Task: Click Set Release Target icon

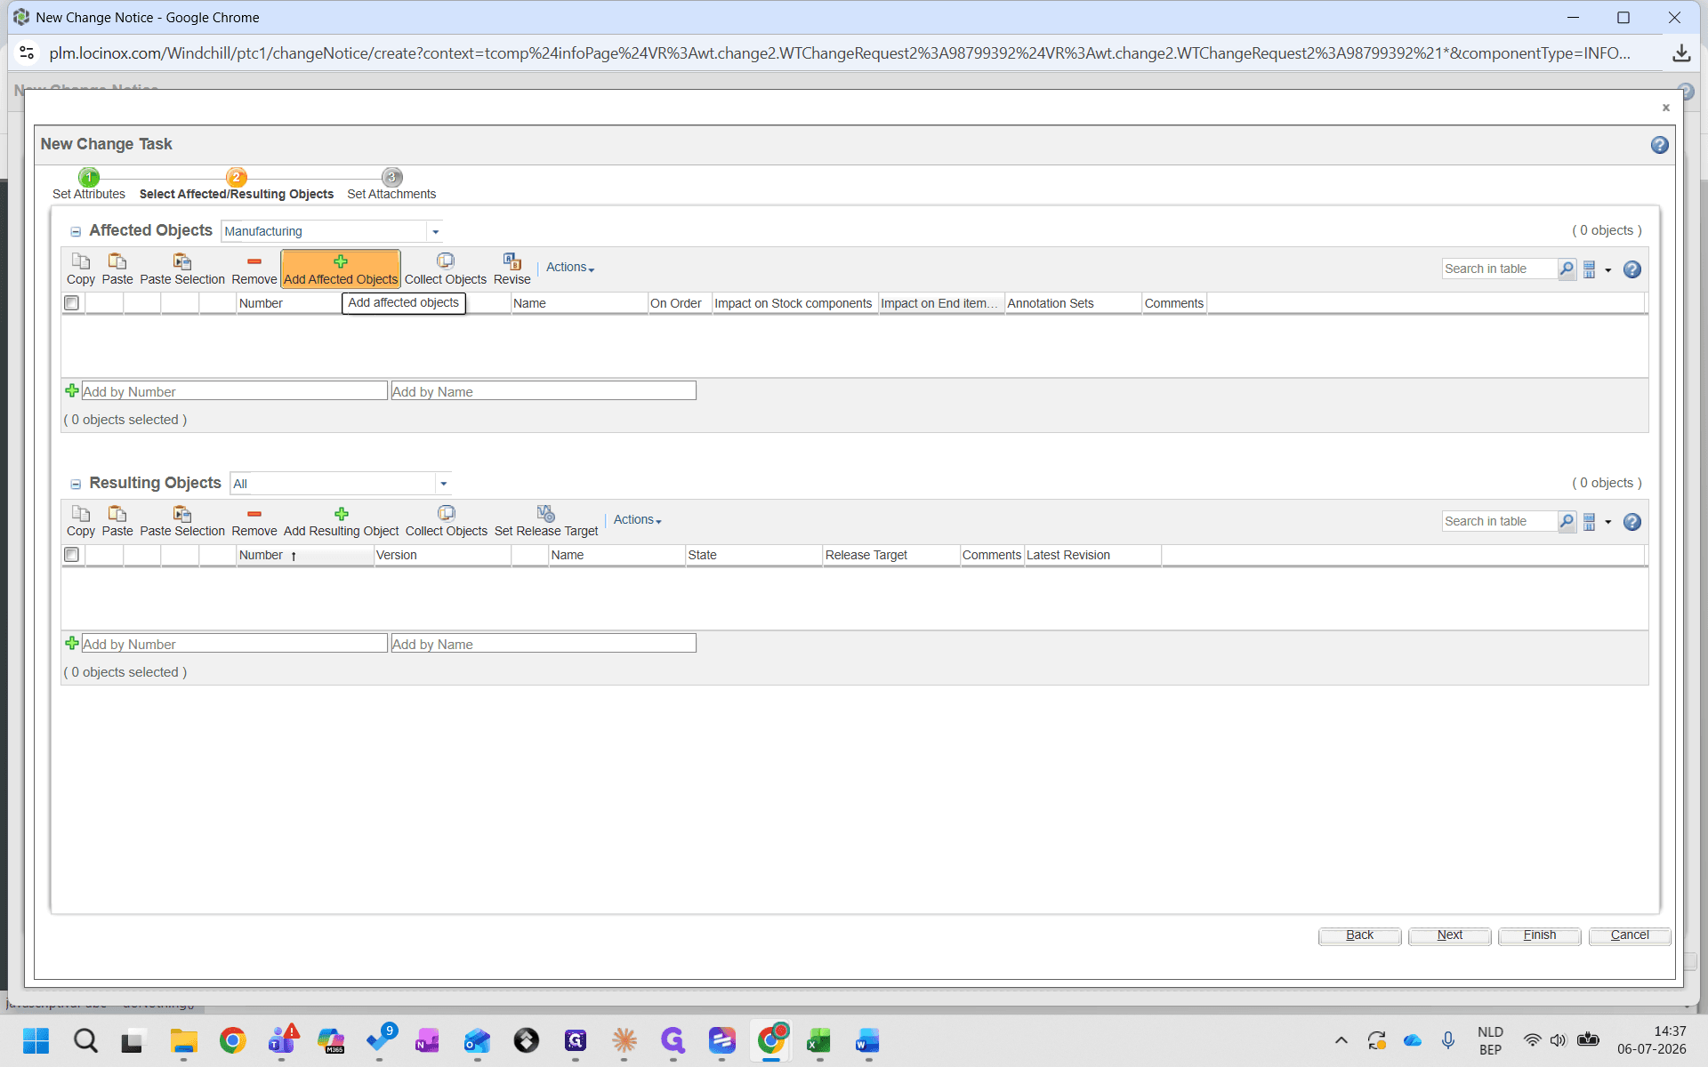Action: (x=545, y=514)
